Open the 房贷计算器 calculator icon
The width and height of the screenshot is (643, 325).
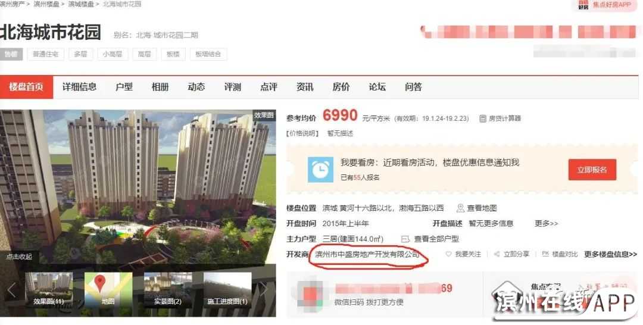coord(483,118)
